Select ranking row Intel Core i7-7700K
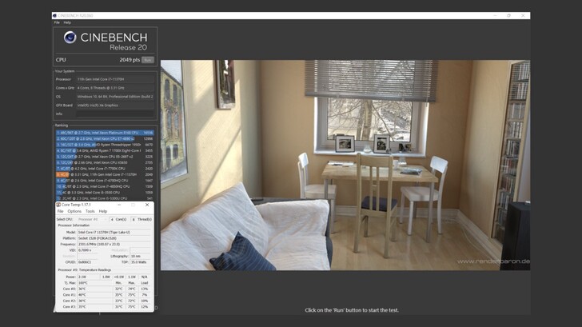This screenshot has width=582, height=327. (105, 169)
